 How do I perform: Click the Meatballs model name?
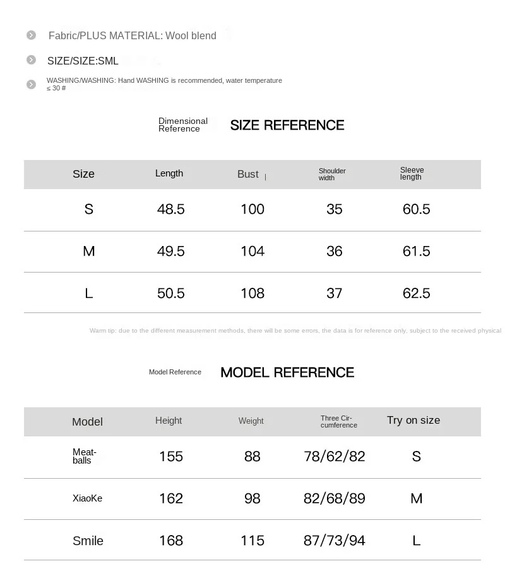pyautogui.click(x=85, y=456)
